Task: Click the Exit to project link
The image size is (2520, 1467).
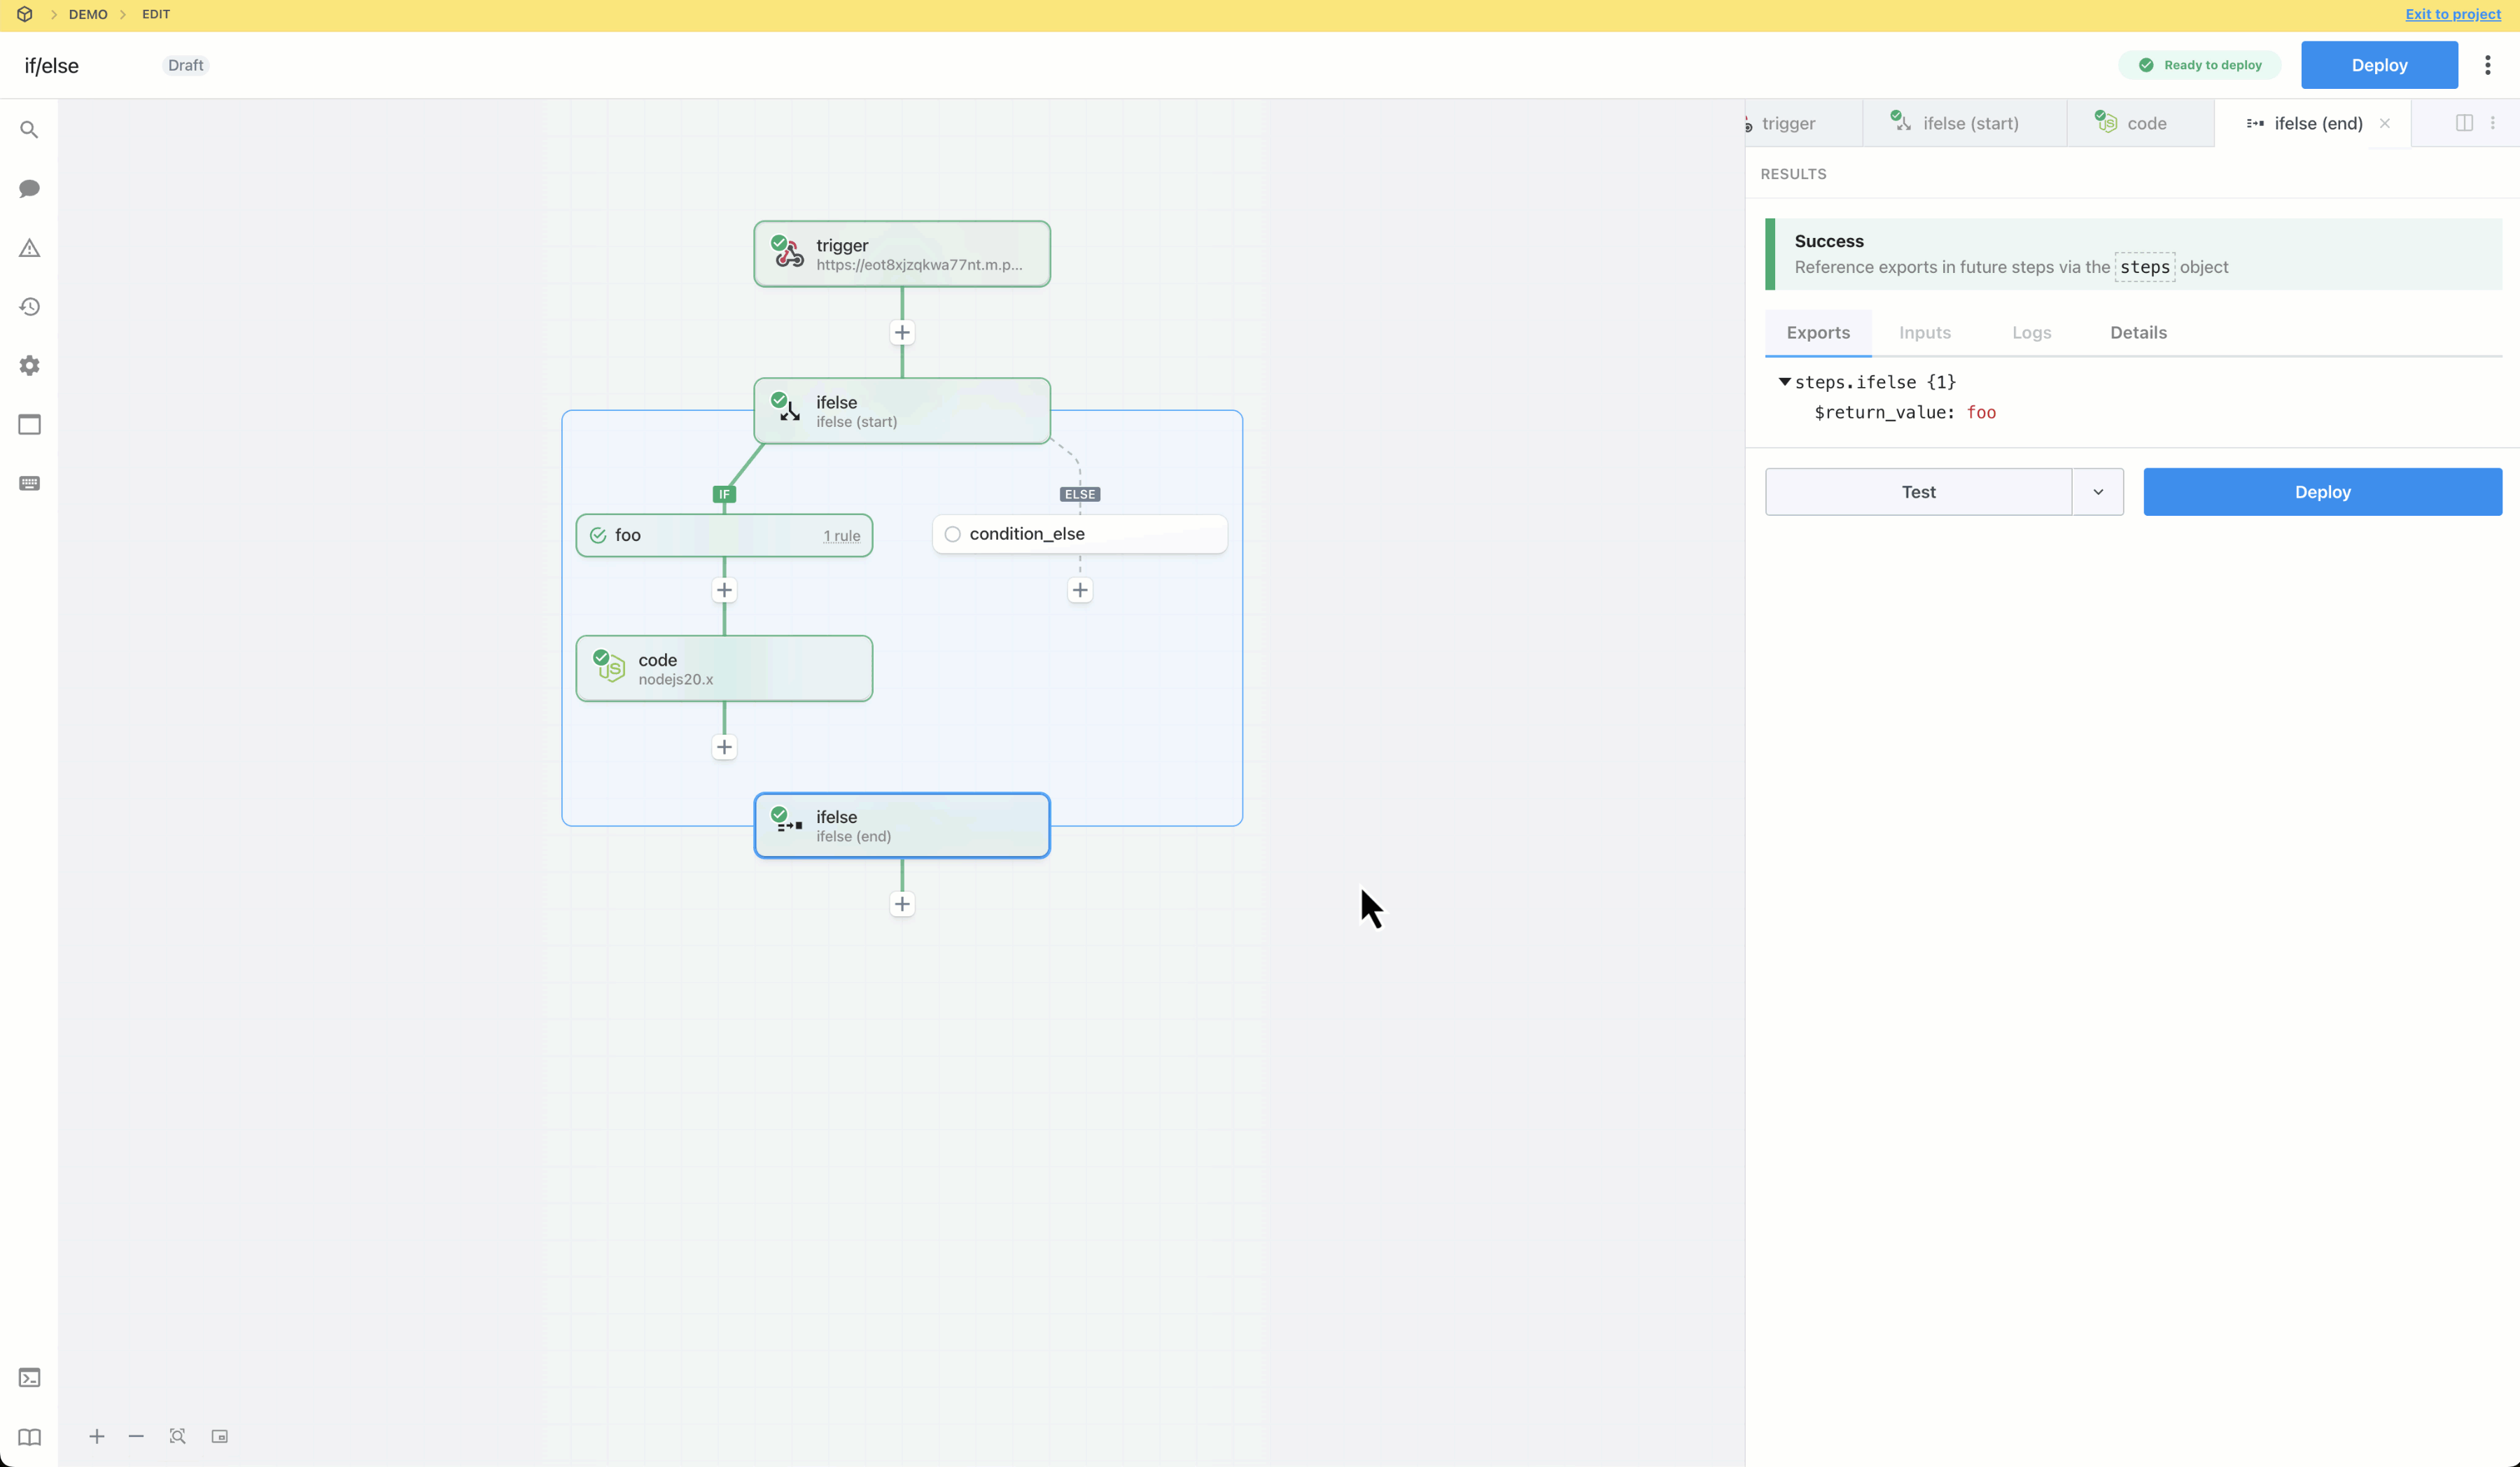Action: click(x=2452, y=14)
